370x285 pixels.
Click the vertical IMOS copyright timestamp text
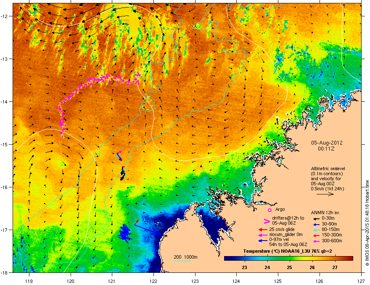[367, 223]
